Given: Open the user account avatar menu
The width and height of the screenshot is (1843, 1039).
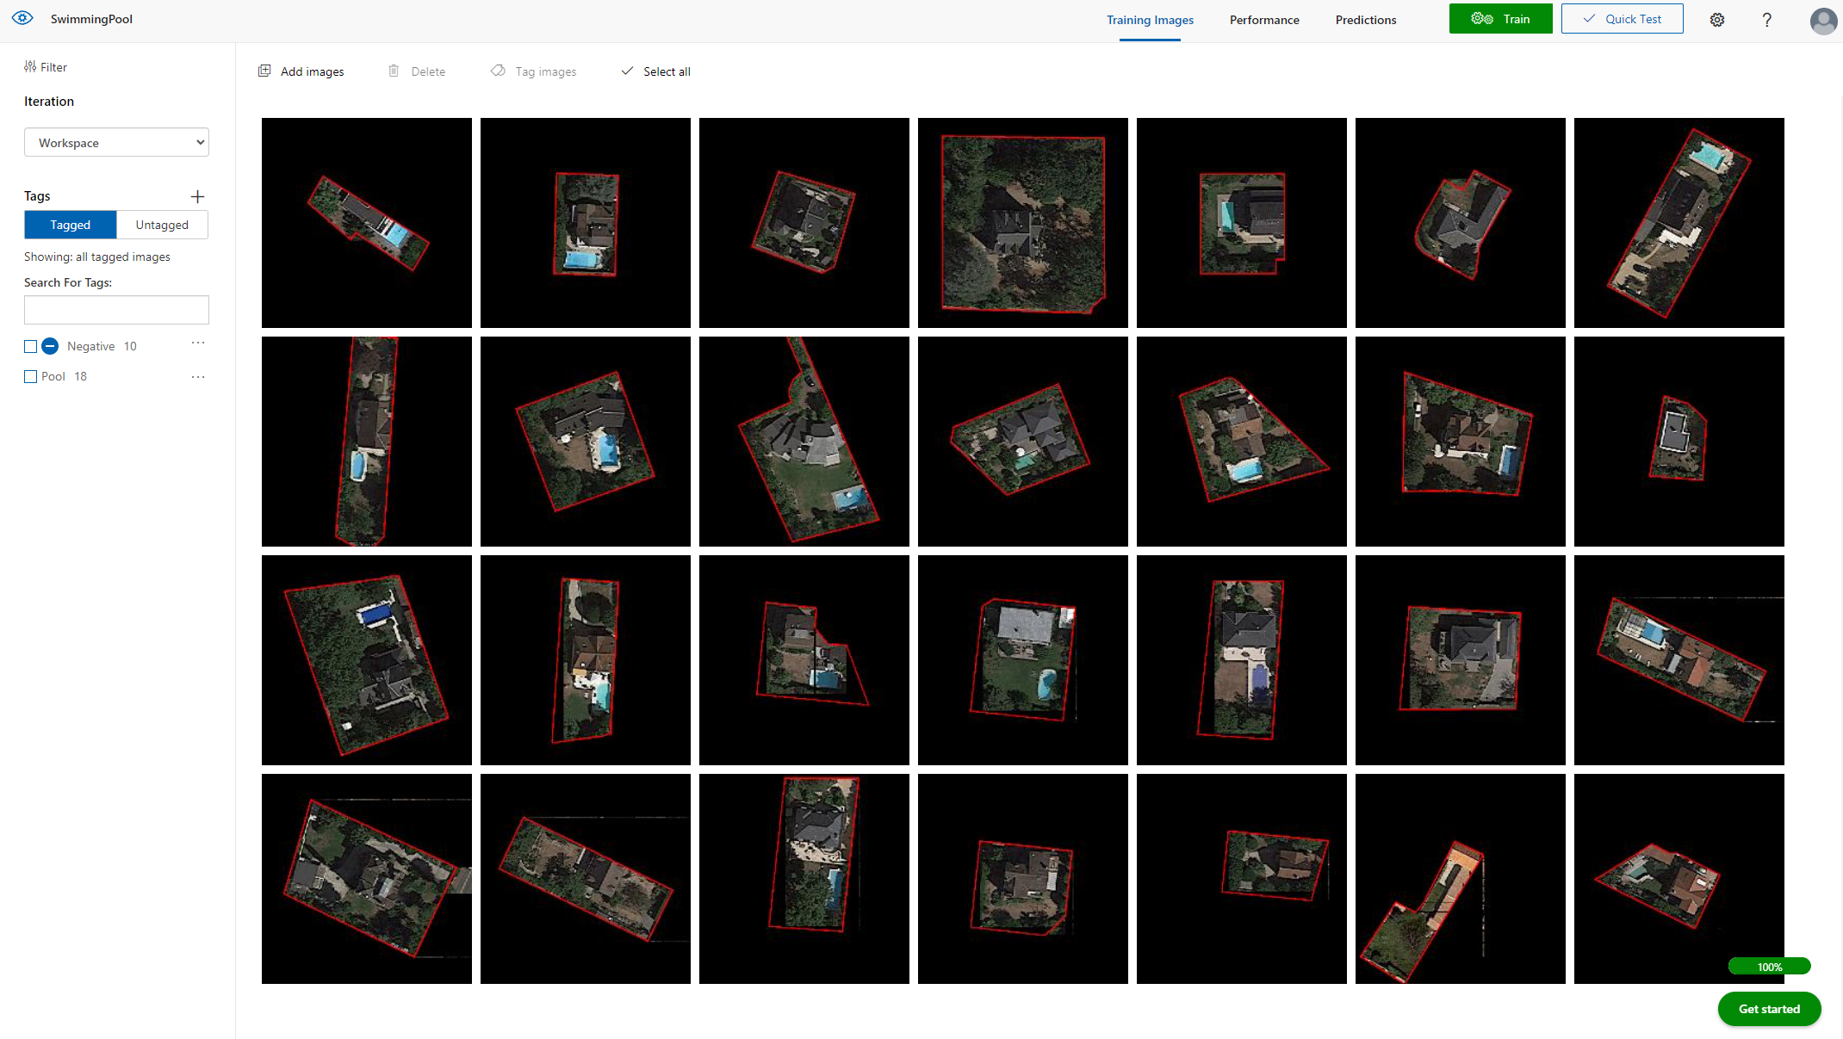Looking at the screenshot, I should click(x=1822, y=20).
